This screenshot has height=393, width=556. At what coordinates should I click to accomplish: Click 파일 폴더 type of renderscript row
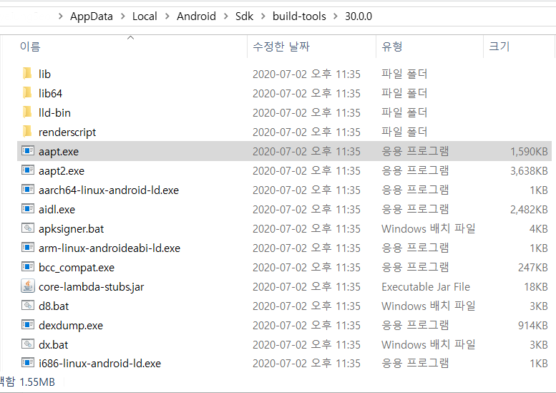404,132
